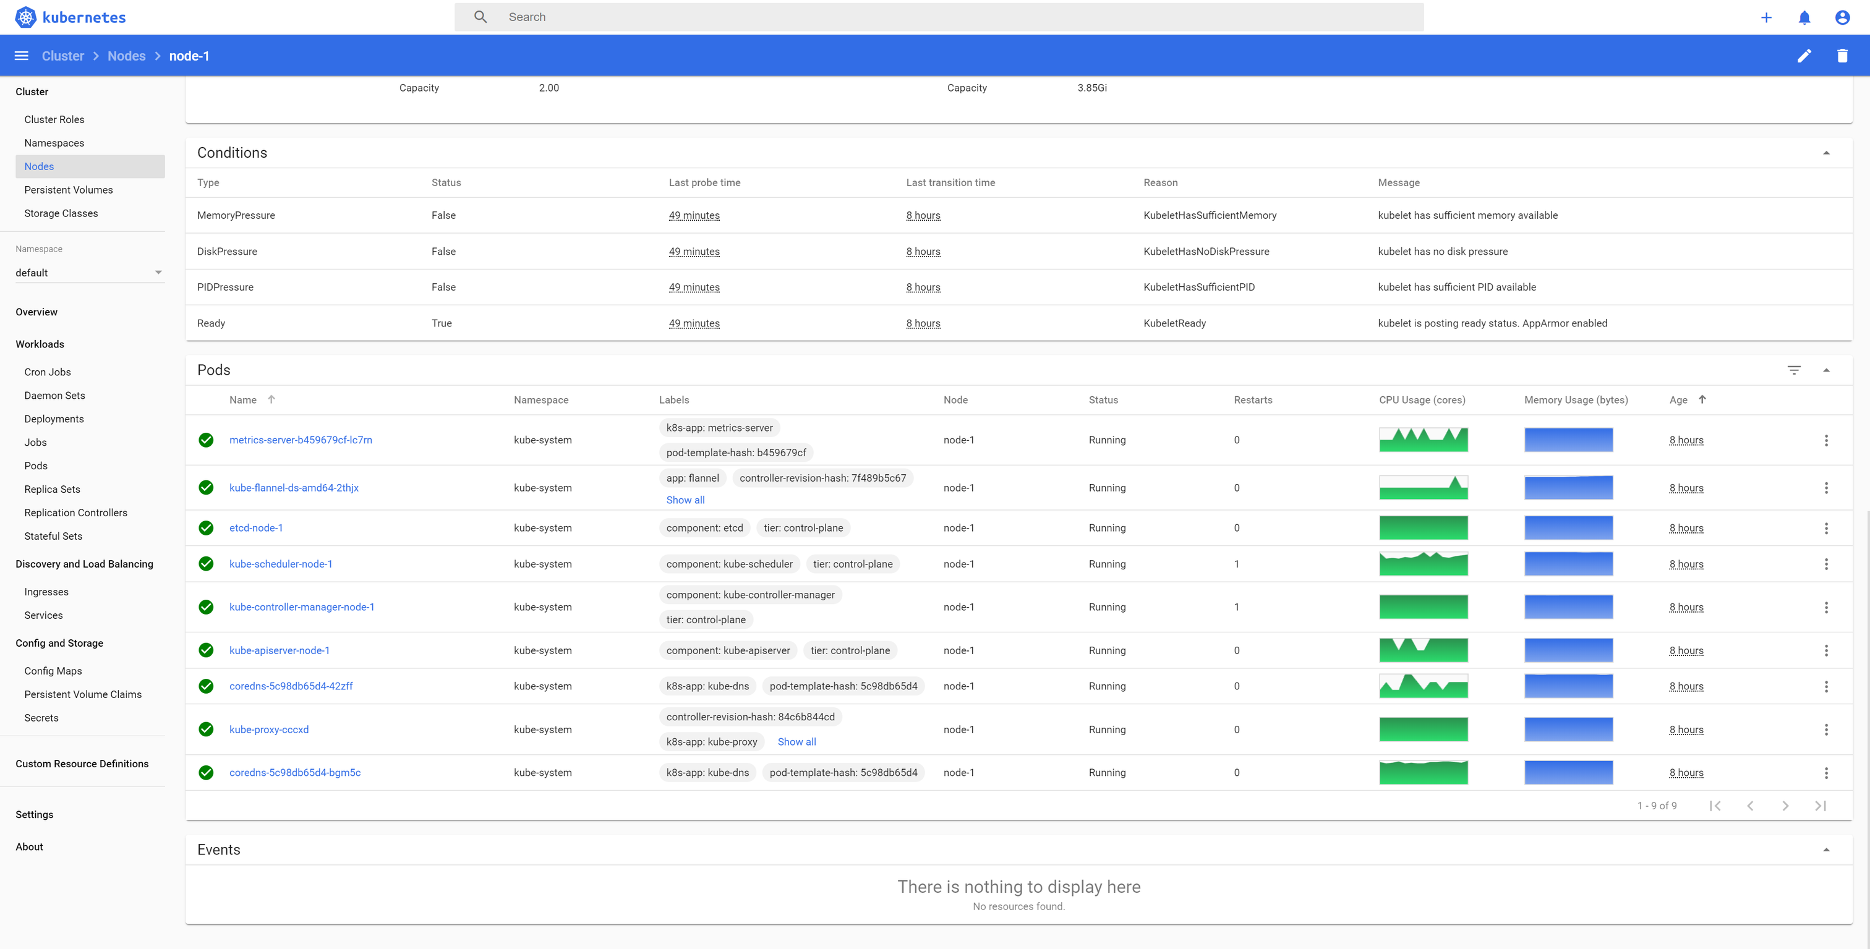Open the actions menu for etcd-node-1
1870x949 pixels.
click(1825, 528)
